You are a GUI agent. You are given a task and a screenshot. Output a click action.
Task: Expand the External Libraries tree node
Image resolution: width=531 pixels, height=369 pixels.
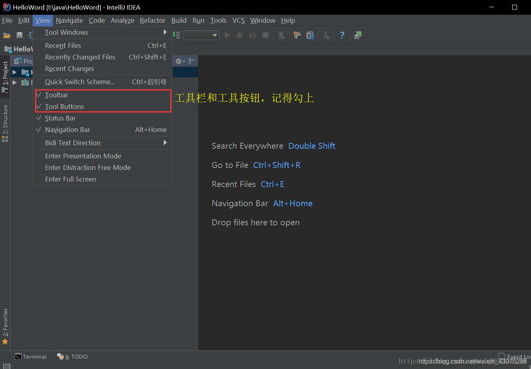[14, 83]
